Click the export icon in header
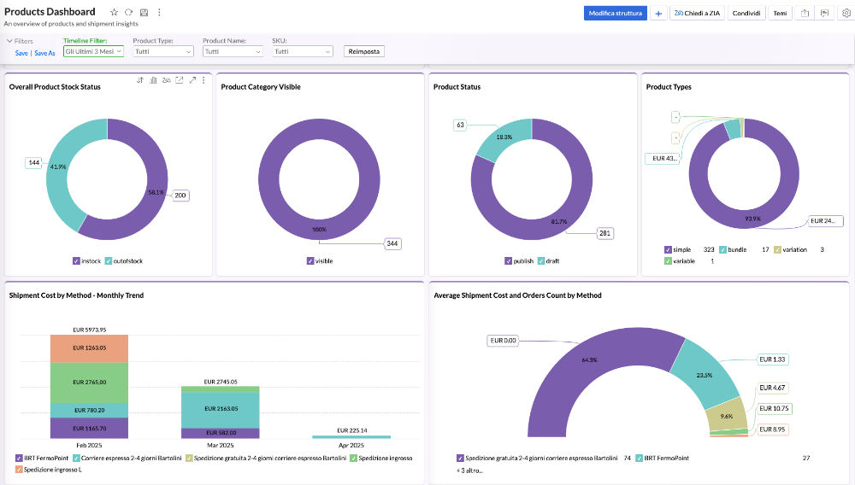Screen dimensions: 855x485 coord(805,13)
